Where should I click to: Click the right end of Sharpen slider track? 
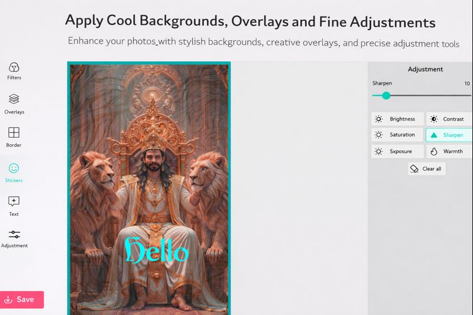tap(469, 95)
